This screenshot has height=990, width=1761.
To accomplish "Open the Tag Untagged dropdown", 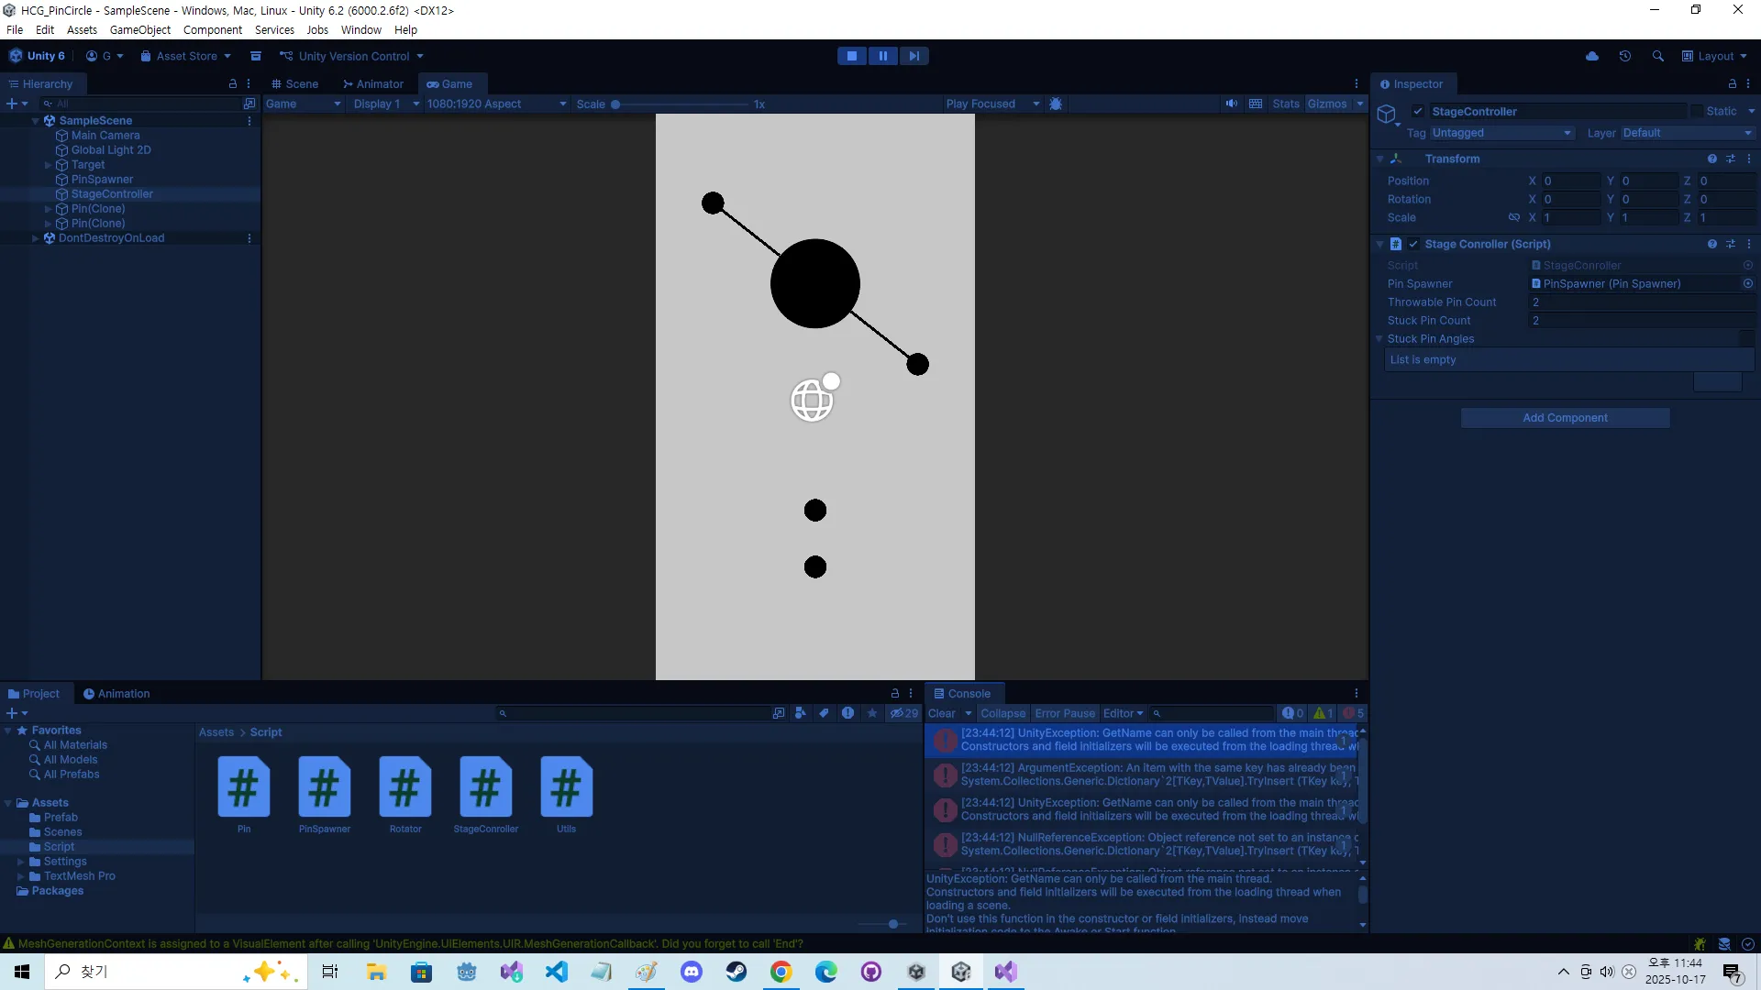I will (x=1501, y=133).
